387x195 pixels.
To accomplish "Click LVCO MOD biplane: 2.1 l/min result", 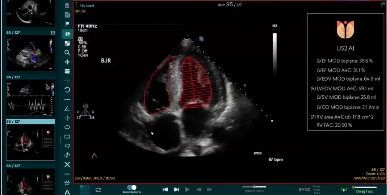I will (x=348, y=107).
